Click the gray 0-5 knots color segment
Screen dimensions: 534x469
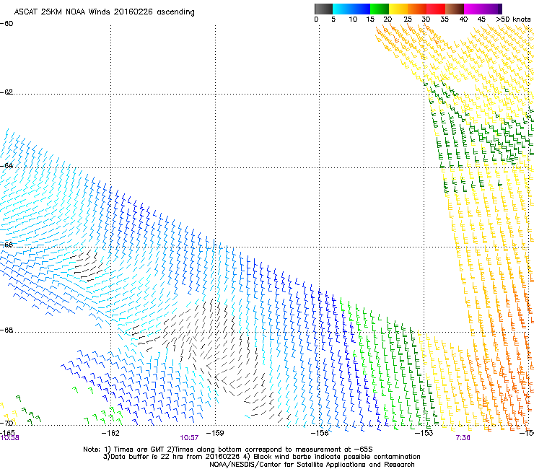tap(323, 9)
